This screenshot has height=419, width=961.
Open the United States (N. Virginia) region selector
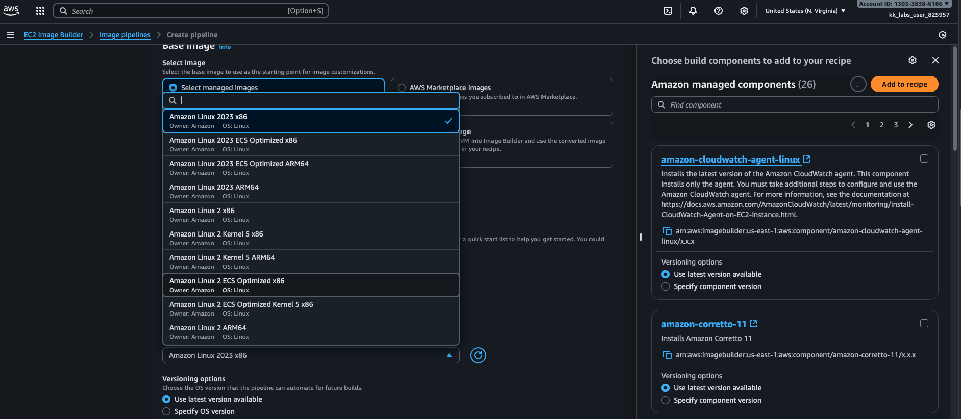(x=805, y=11)
